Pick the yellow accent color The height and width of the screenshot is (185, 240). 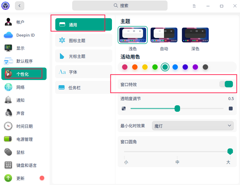pyautogui.click(x=145, y=67)
